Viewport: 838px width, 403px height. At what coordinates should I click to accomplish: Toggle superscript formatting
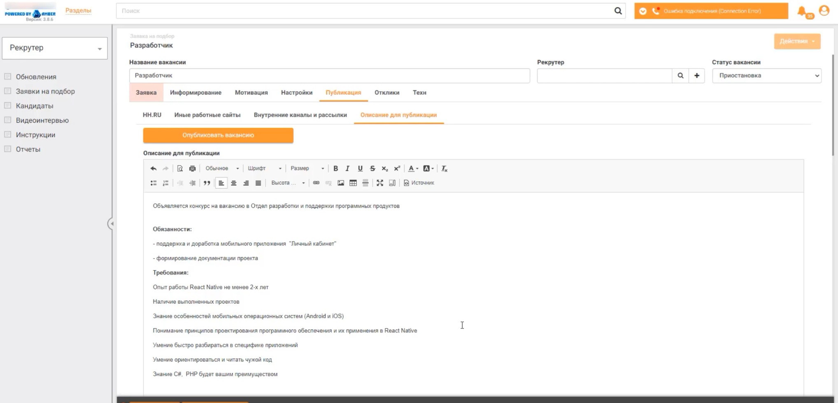tap(397, 168)
